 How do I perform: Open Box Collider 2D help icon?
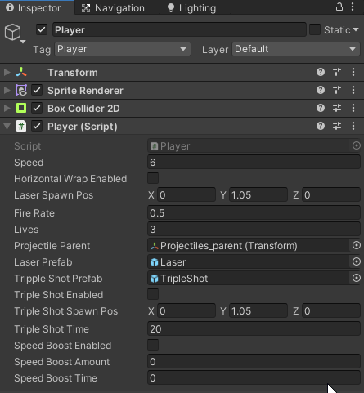(321, 108)
